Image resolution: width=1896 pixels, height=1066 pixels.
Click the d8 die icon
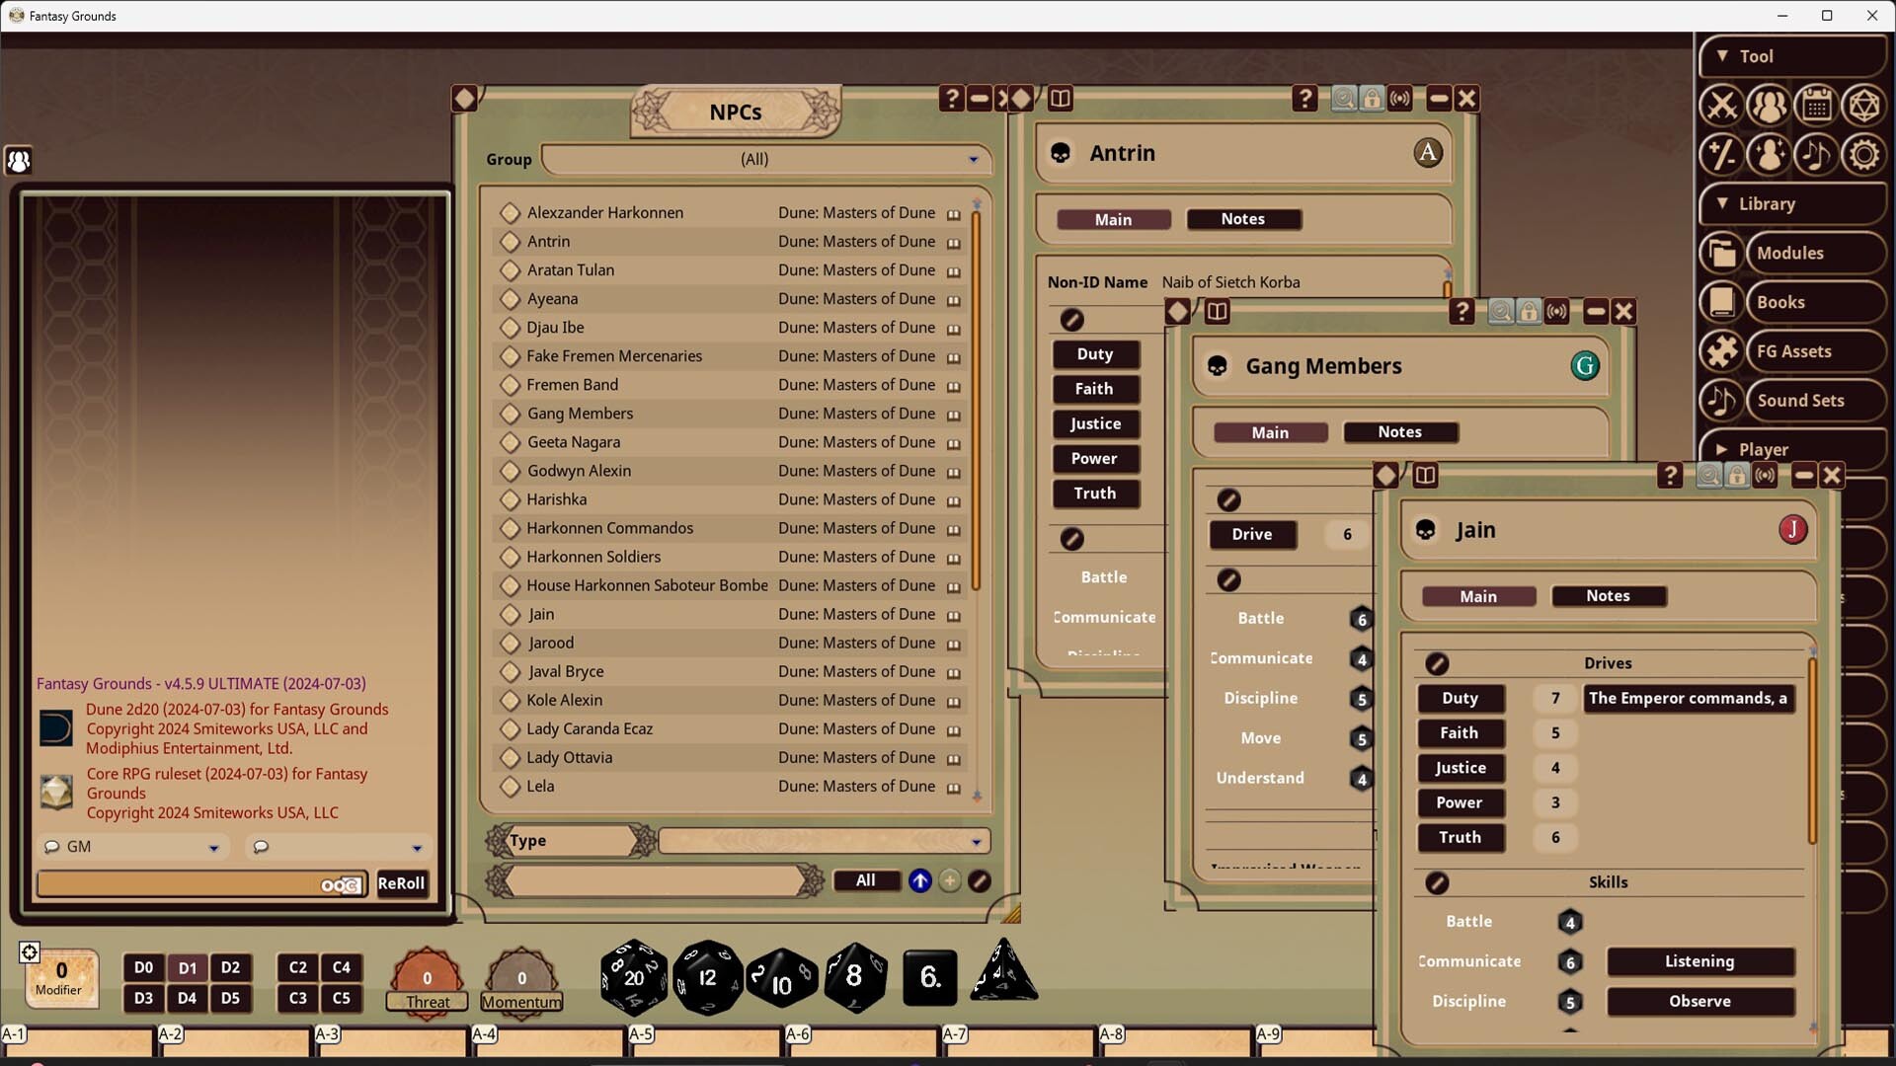pyautogui.click(x=855, y=977)
